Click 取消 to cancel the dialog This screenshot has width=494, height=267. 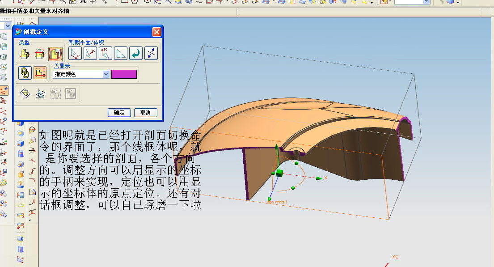(145, 113)
